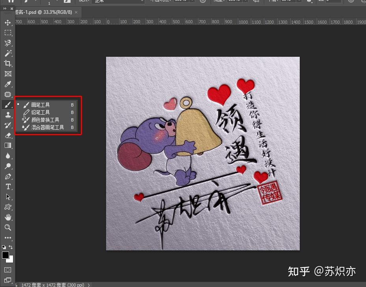
Task: Select the Pen tool
Action: [x=8, y=176]
